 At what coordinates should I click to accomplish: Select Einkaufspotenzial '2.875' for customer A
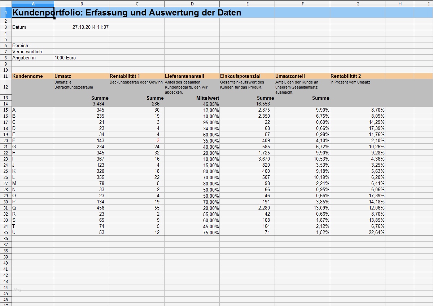pyautogui.click(x=247, y=110)
